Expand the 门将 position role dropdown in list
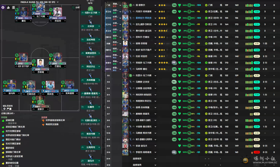280x167 pixels. 120,5
